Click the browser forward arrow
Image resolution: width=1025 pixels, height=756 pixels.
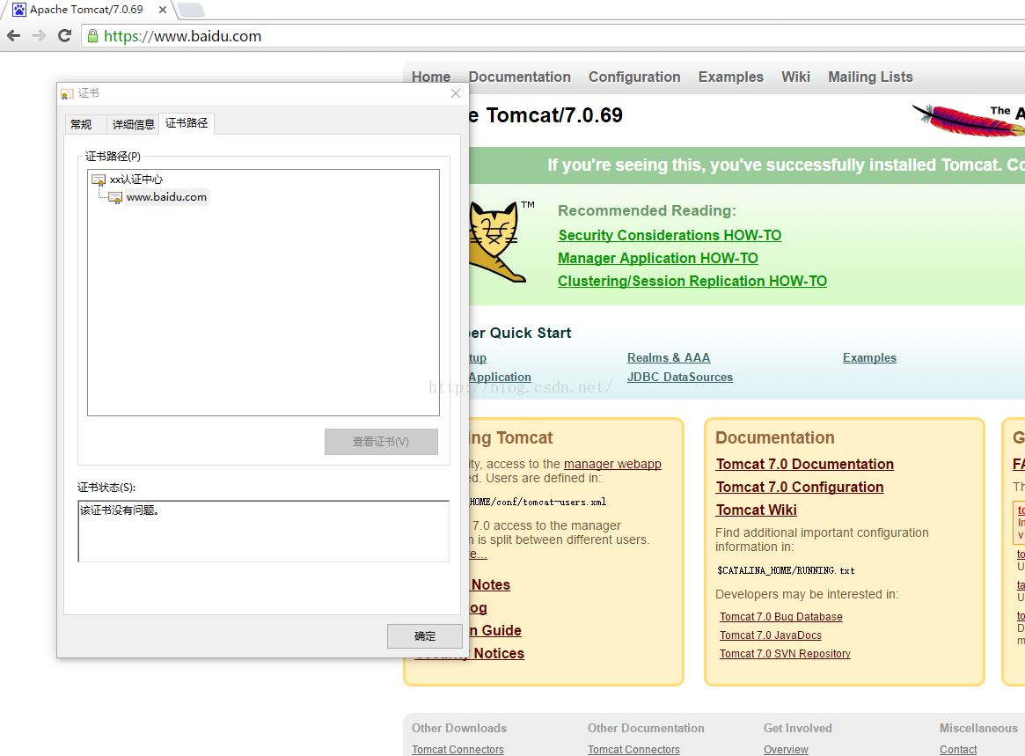pyautogui.click(x=40, y=36)
